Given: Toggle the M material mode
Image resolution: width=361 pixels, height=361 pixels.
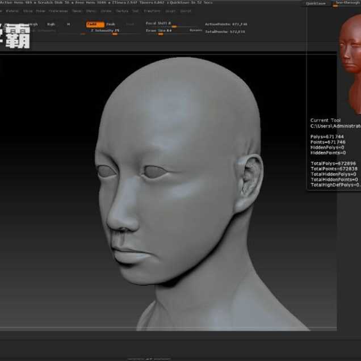Looking at the screenshot, I should (68, 24).
